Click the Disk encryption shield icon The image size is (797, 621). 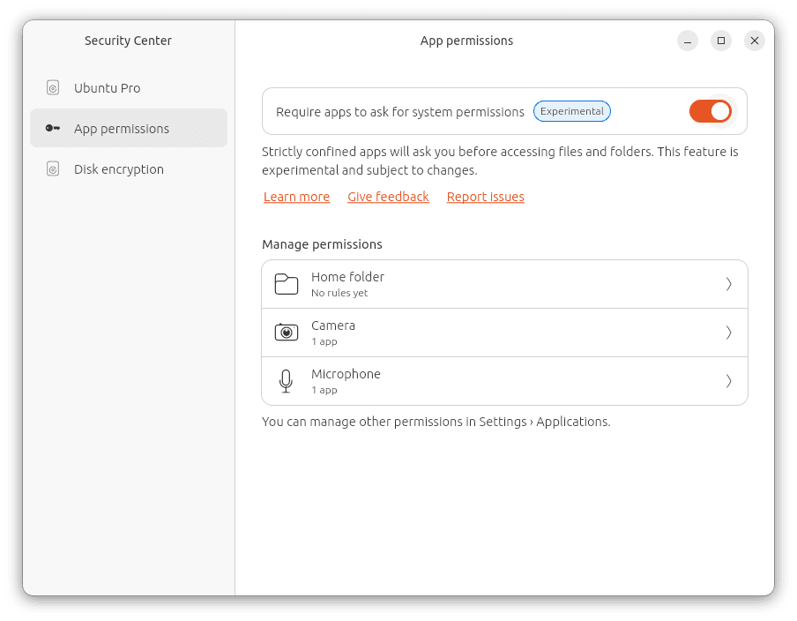click(x=51, y=168)
